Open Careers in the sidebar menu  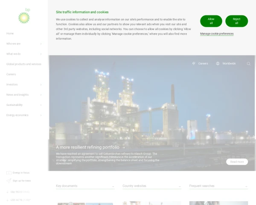(x=11, y=74)
